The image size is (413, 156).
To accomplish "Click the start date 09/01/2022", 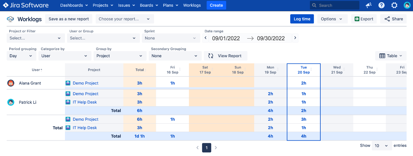I will click(226, 38).
